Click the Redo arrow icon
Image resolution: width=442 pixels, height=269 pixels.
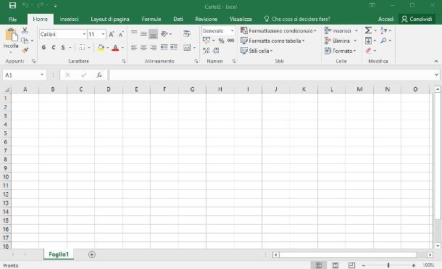[x=41, y=5]
